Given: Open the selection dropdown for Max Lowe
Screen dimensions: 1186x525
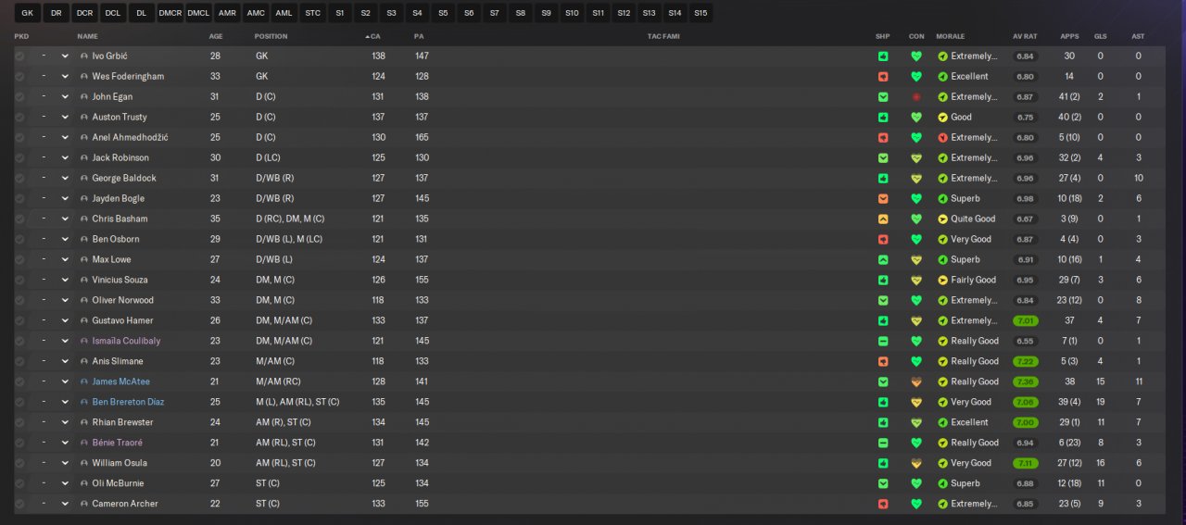Looking at the screenshot, I should (x=65, y=260).
